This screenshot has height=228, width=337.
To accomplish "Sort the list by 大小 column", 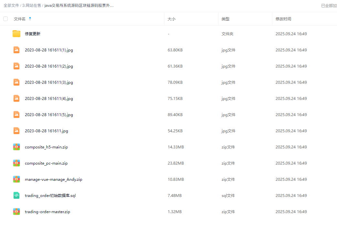I will pos(171,19).
